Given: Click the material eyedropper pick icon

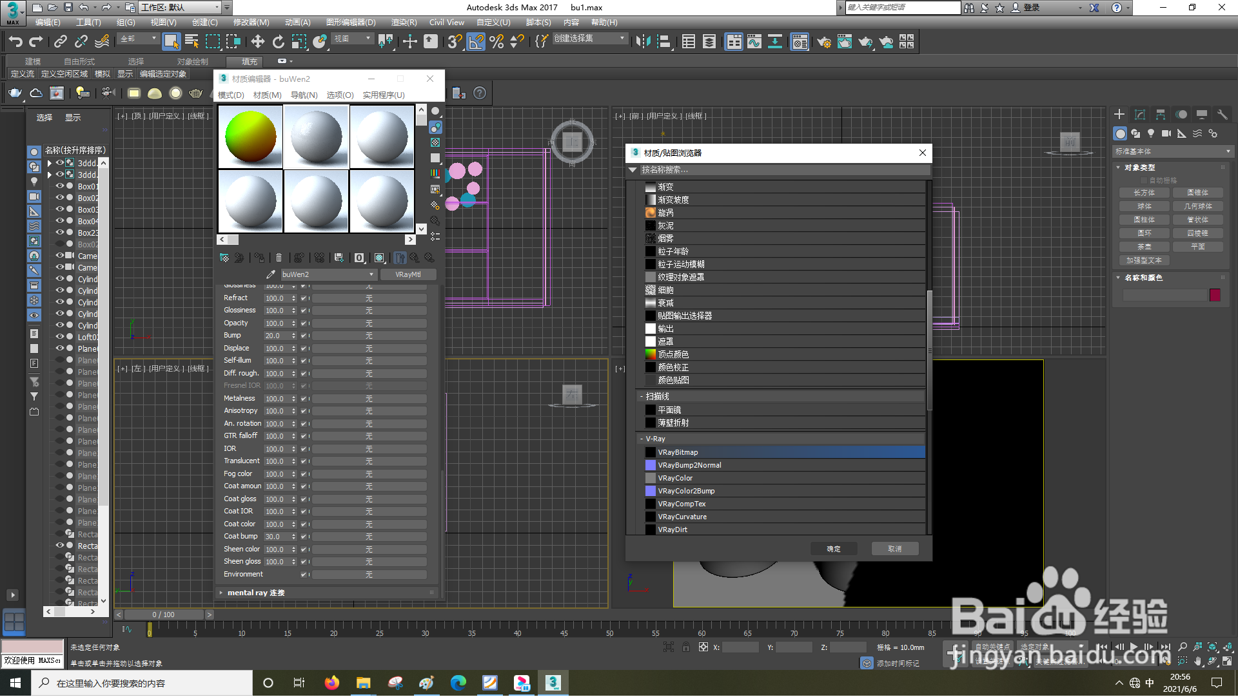Looking at the screenshot, I should [x=271, y=274].
